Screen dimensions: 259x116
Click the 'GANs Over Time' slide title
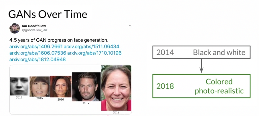48,14
